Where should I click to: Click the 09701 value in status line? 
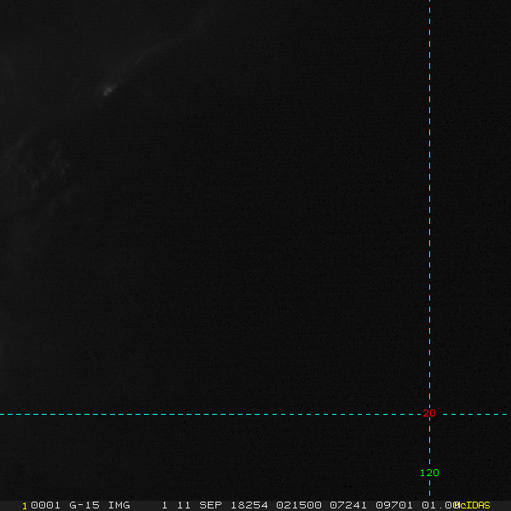[394, 505]
